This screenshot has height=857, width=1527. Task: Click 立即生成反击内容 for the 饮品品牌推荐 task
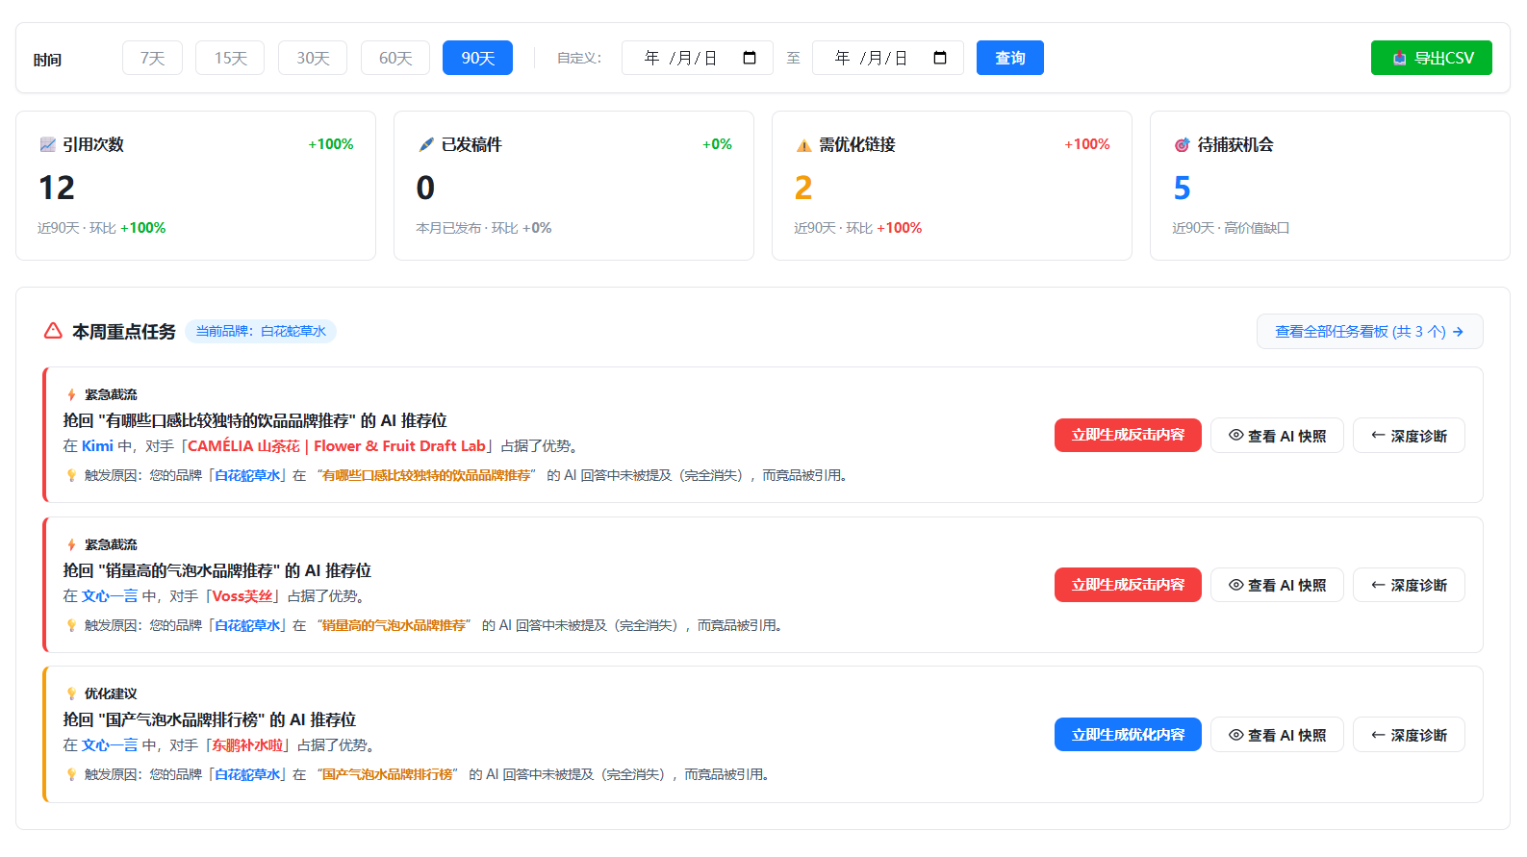(1128, 435)
